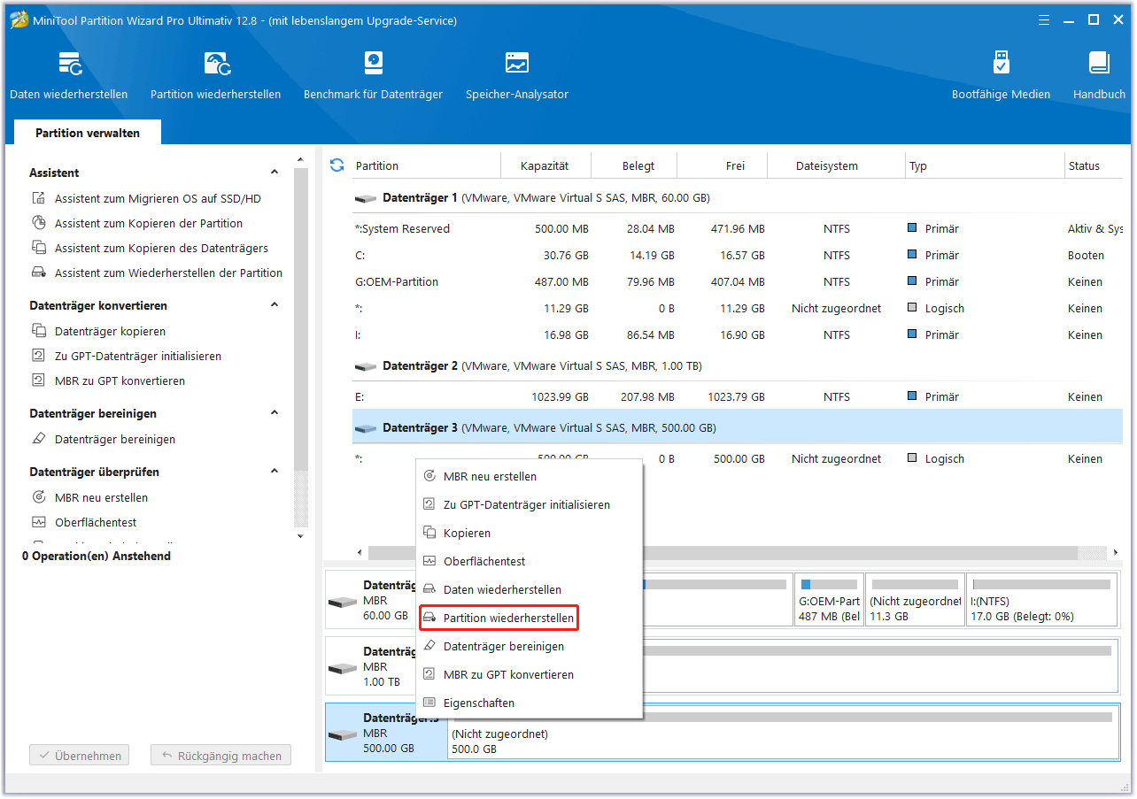The height and width of the screenshot is (799, 1137).
Task: Open Partition wiederherstellen in the top toolbar
Action: click(x=216, y=76)
